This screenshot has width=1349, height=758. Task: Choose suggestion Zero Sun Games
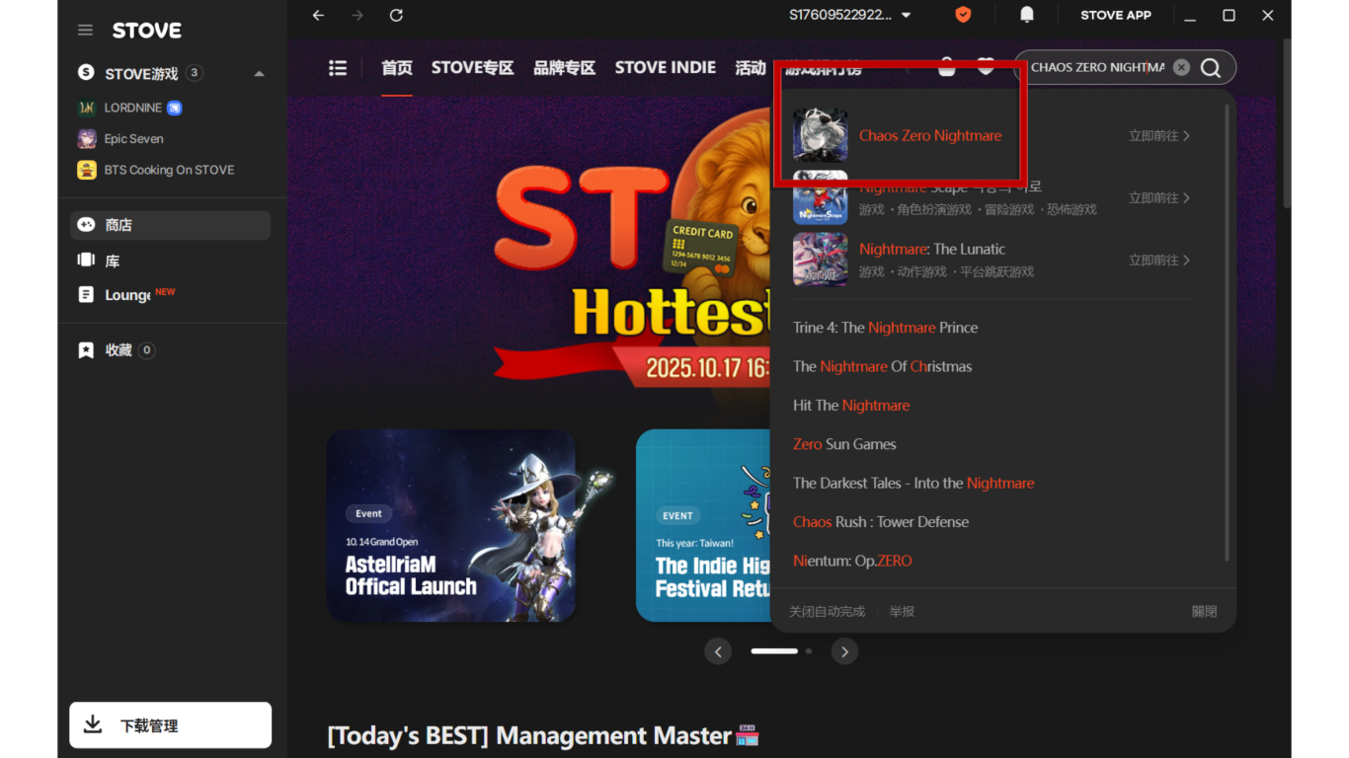[x=844, y=444]
